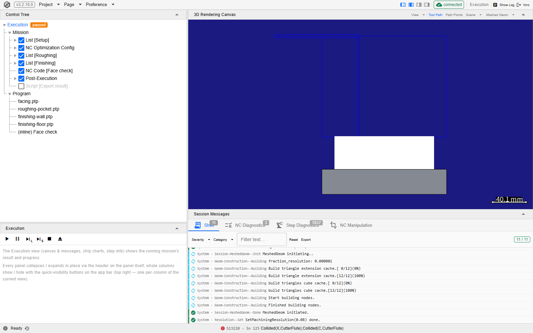Uncheck the List [Setup] checkbox
The height and width of the screenshot is (333, 533).
[x=21, y=40]
